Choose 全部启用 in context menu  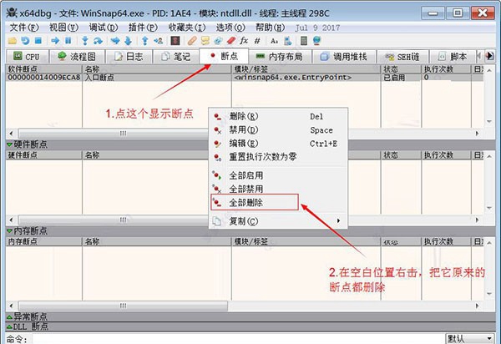(x=278, y=175)
